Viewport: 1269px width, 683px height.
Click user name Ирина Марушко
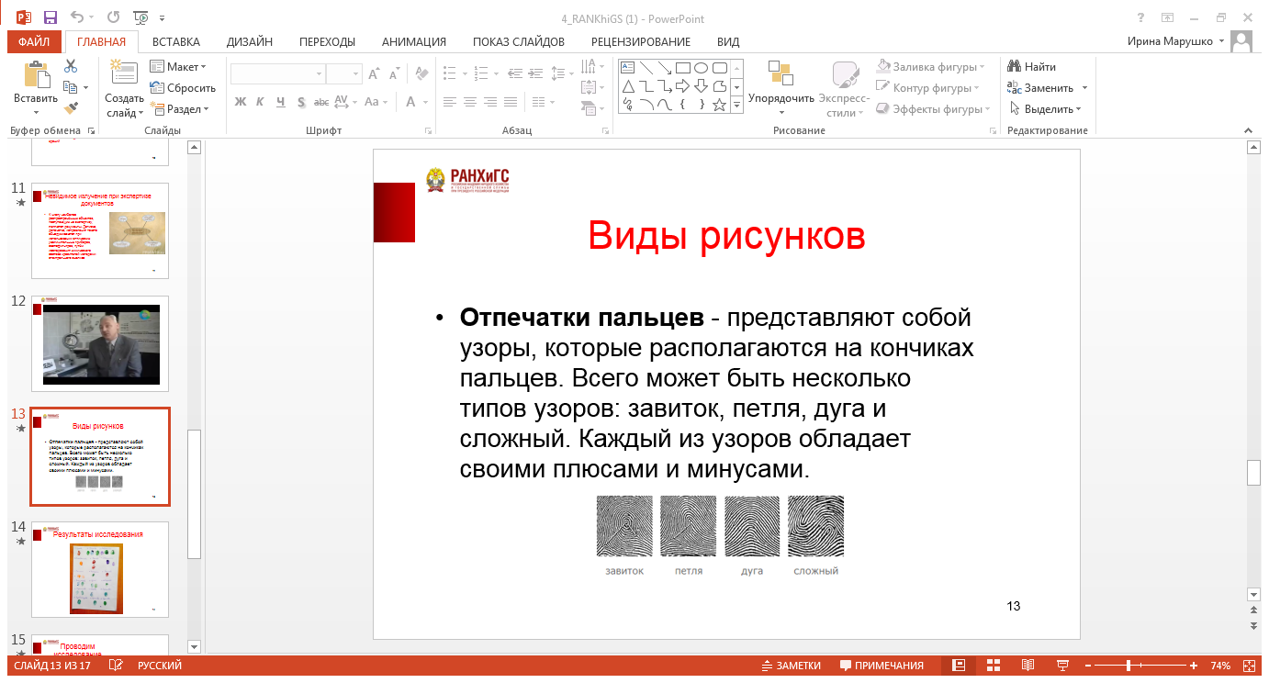1170,41
